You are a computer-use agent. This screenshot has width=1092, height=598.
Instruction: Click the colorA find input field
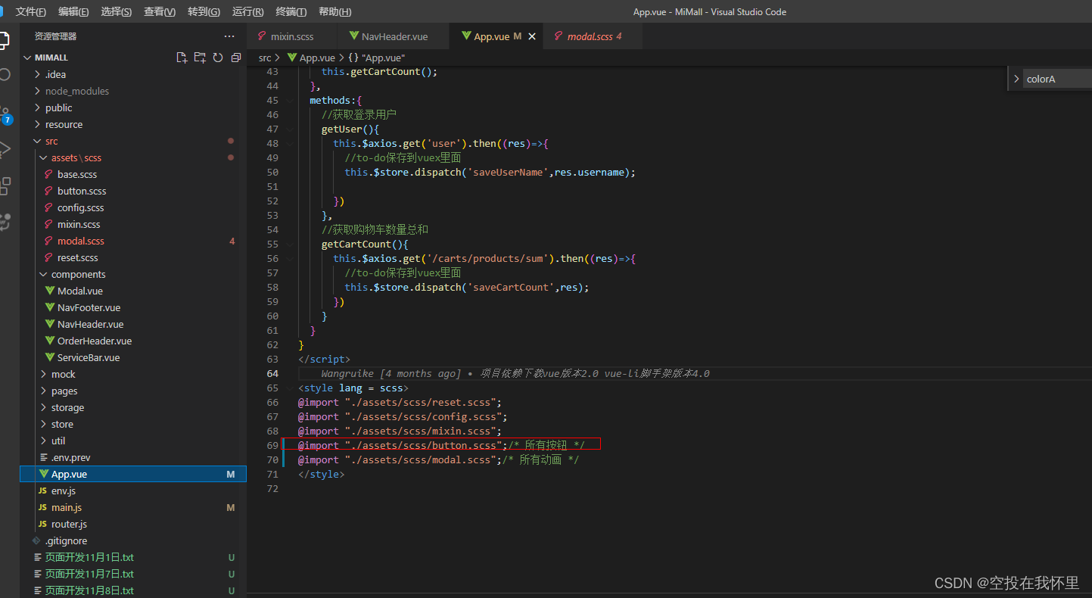[1056, 79]
